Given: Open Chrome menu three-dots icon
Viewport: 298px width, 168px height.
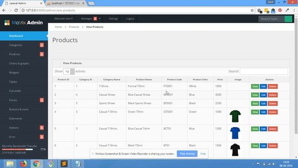Looking at the screenshot, I should [x=294, y=10].
